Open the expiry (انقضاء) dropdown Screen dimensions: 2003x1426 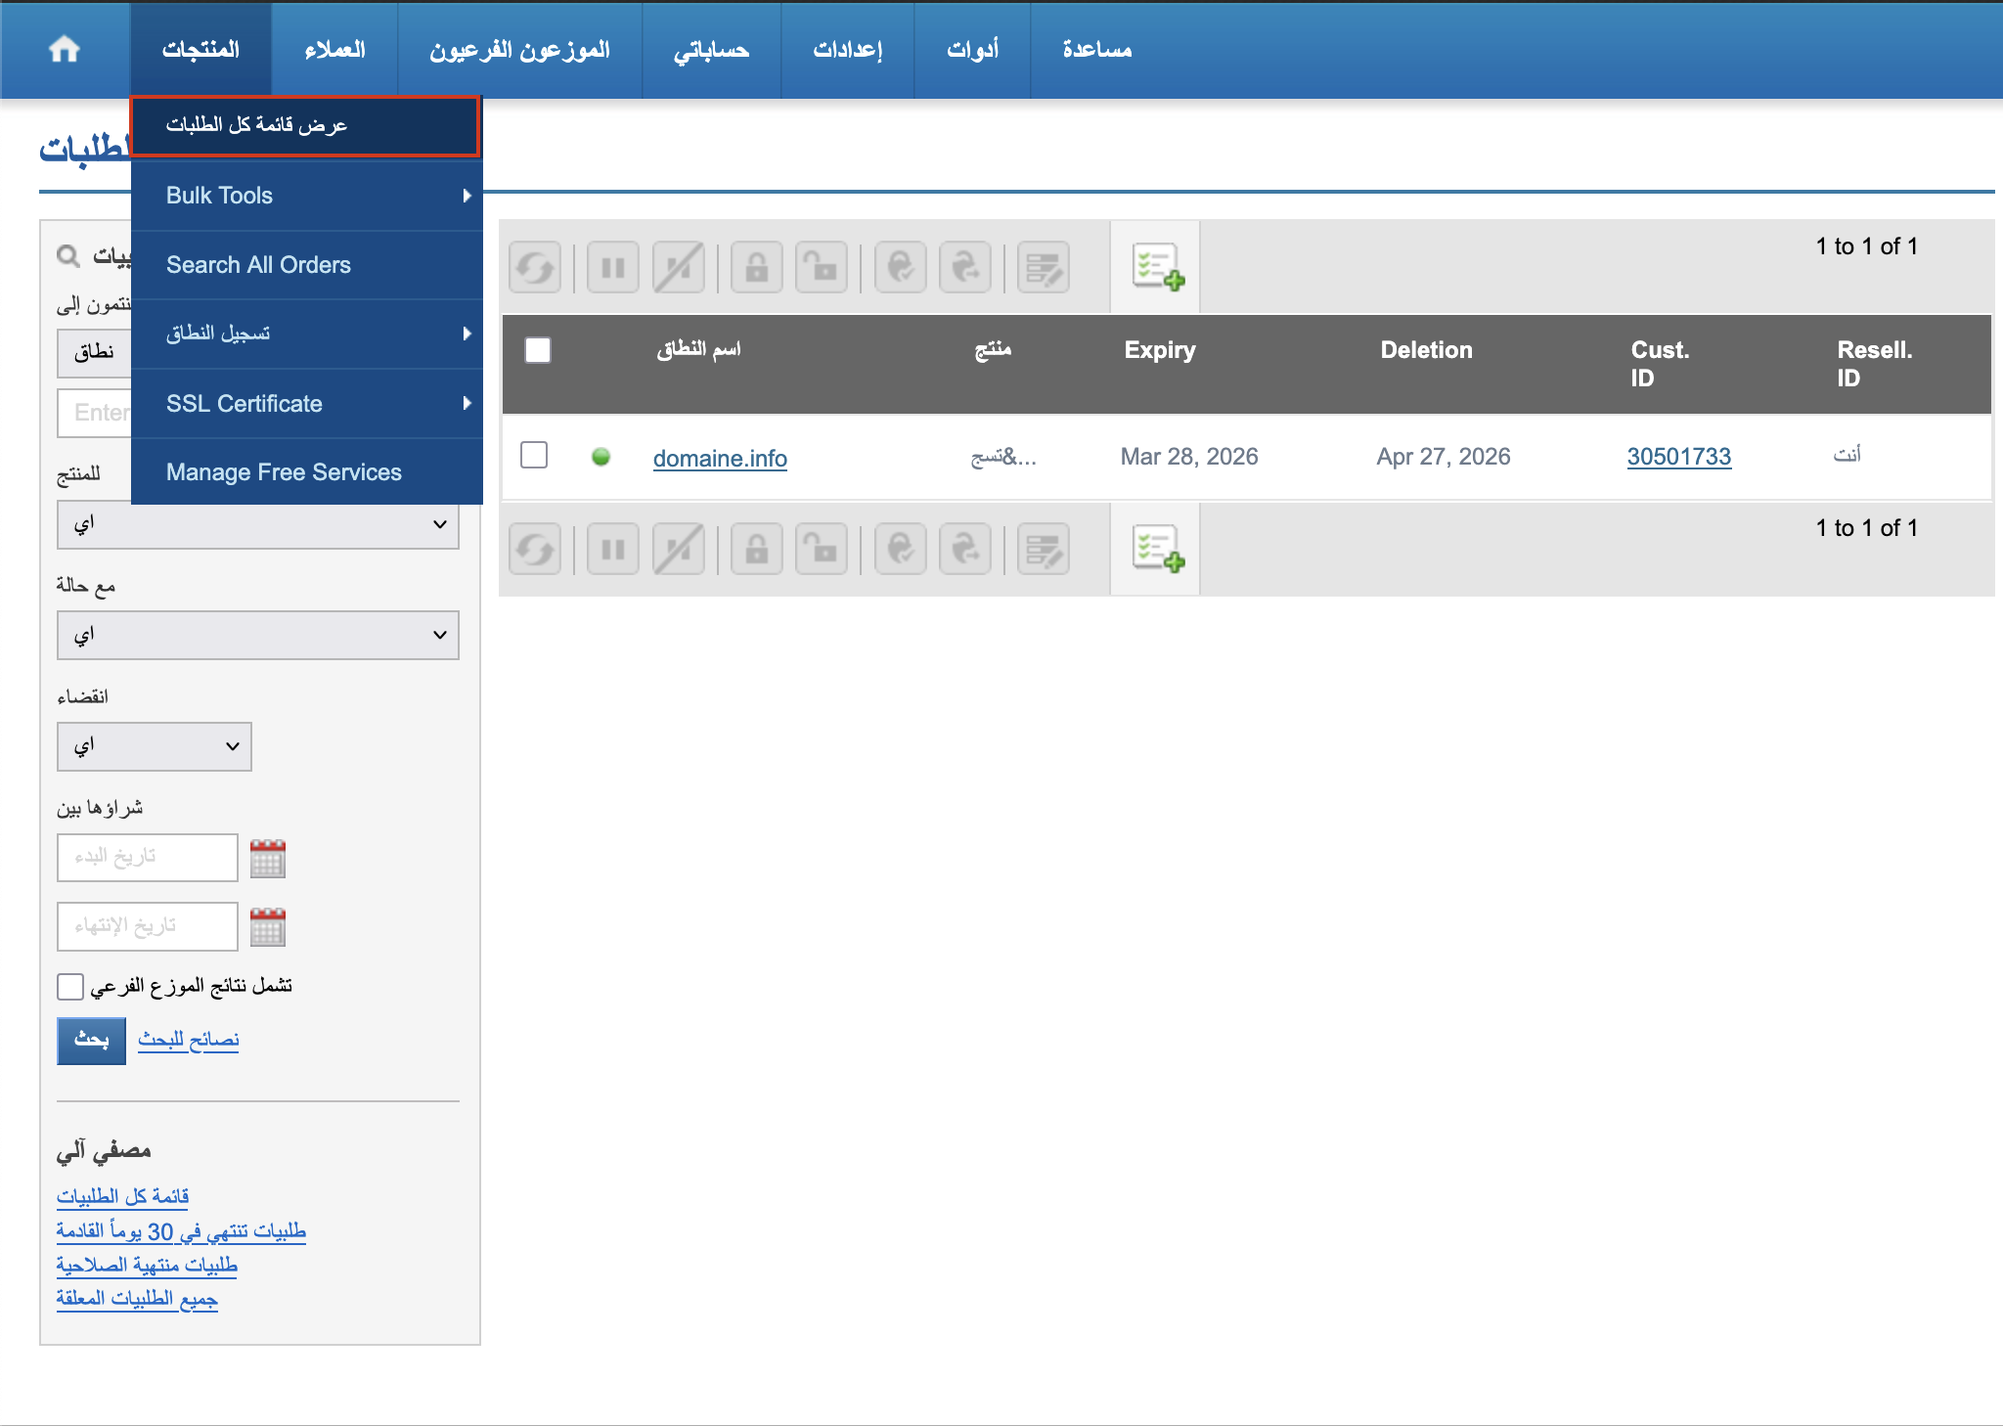point(155,746)
